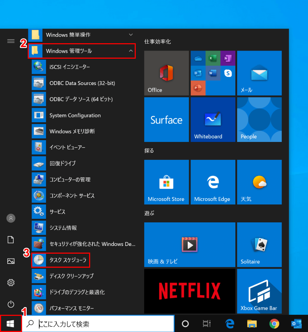Open the user account icon in Start sidebar
The width and height of the screenshot is (308, 332).
pos(11,218)
